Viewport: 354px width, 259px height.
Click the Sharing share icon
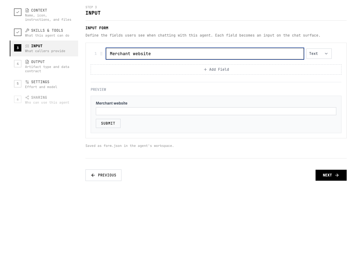click(x=27, y=98)
